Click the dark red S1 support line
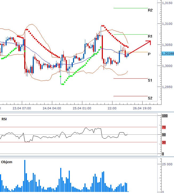The height and width of the screenshot is (193, 174). [x=131, y=78]
